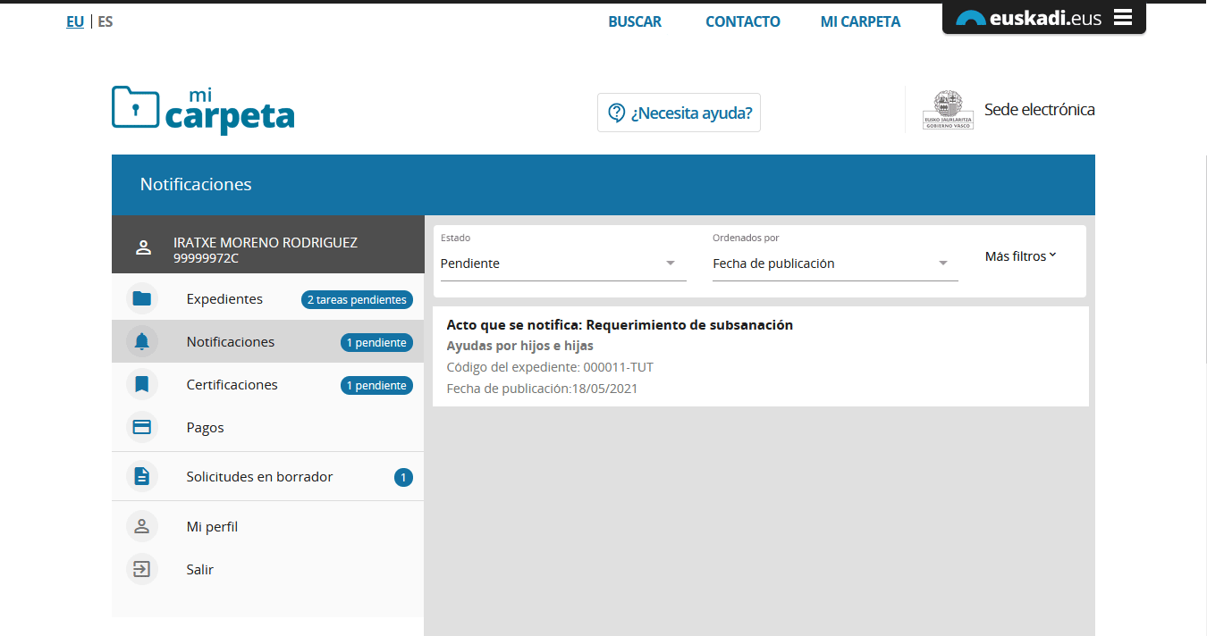Open CONTACTO in top navigation
Viewport: 1207px width, 636px height.
(742, 22)
